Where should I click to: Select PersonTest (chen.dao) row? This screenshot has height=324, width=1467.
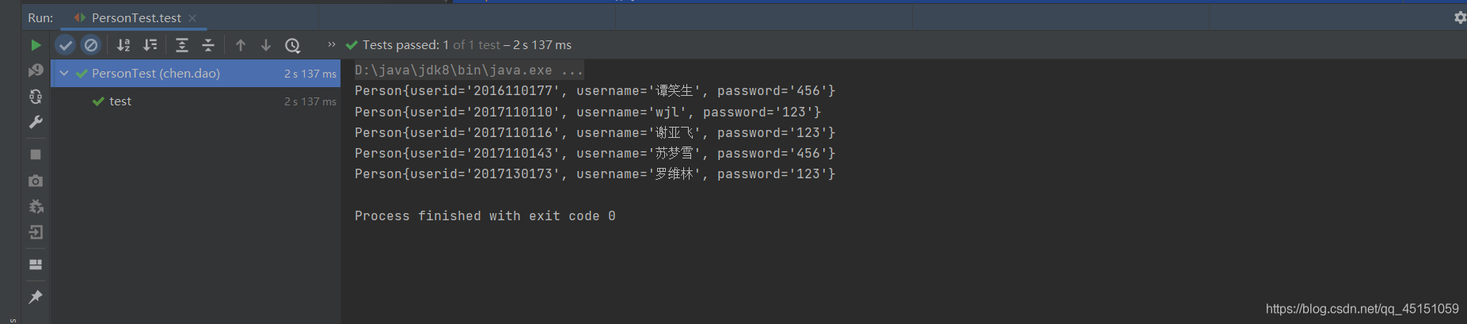[x=196, y=73]
